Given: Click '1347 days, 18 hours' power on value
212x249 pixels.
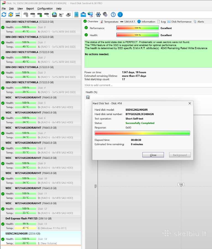Looking at the screenshot, I should point(134,72).
